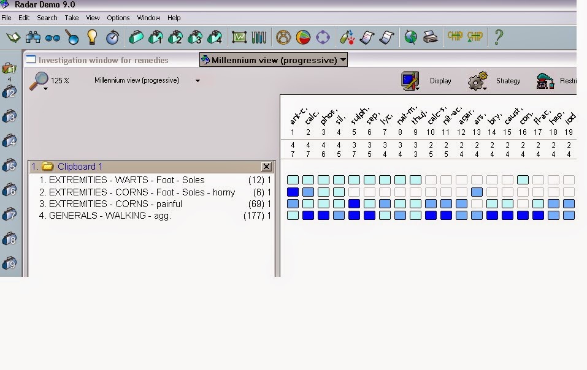The height and width of the screenshot is (370, 587).
Task: Close Clipboard 1 with X button
Action: click(x=266, y=167)
